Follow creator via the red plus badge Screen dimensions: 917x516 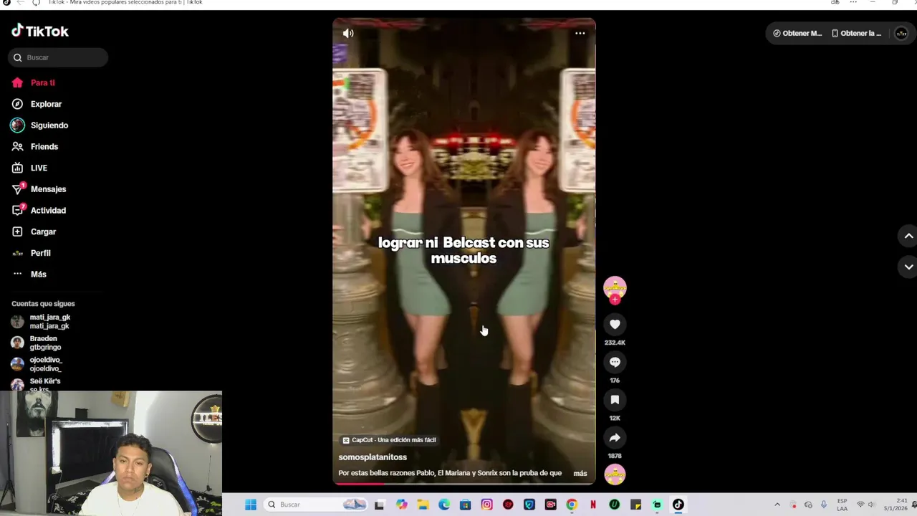(615, 300)
